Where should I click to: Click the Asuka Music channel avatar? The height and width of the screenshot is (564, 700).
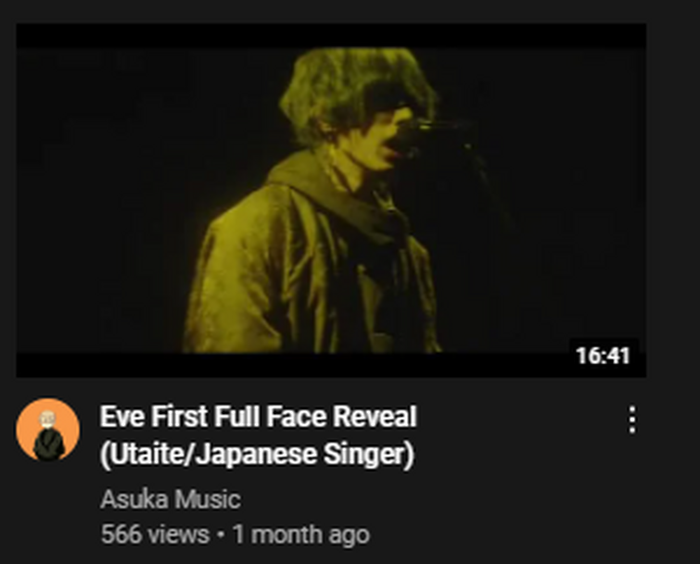tap(48, 430)
